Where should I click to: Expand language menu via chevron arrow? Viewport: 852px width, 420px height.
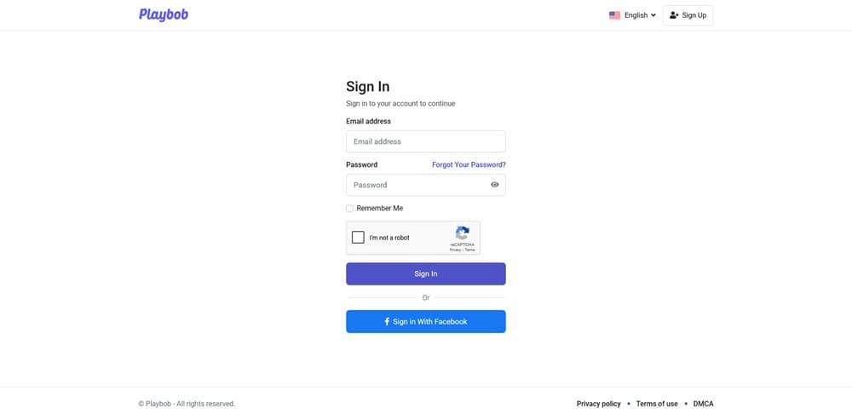pos(653,15)
